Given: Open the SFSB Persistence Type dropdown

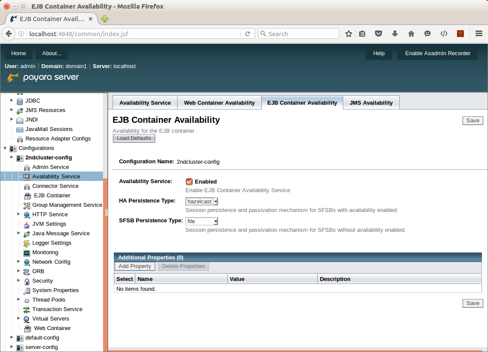Looking at the screenshot, I should click(202, 221).
